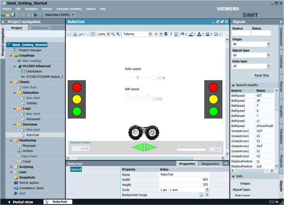This screenshot has height=205, width=284.
Task: Click the New trend link
Action: (x=30, y=156)
